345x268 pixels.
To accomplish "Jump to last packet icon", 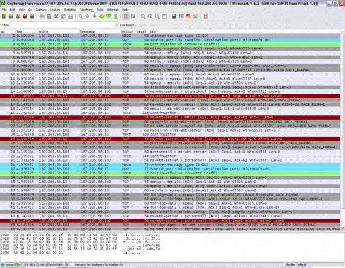I will [115, 16].
